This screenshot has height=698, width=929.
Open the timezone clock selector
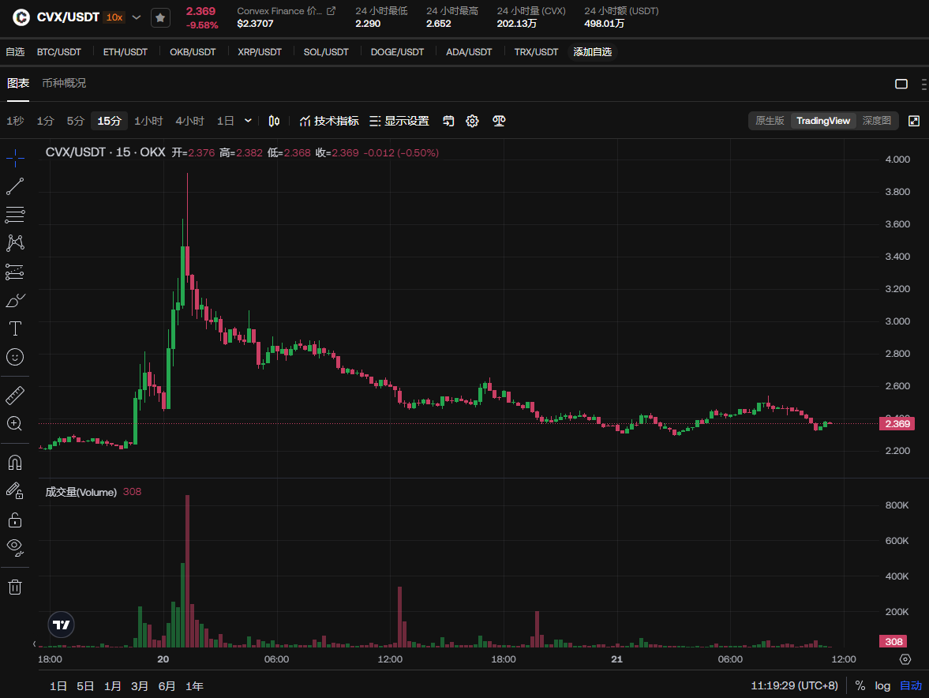tap(795, 685)
